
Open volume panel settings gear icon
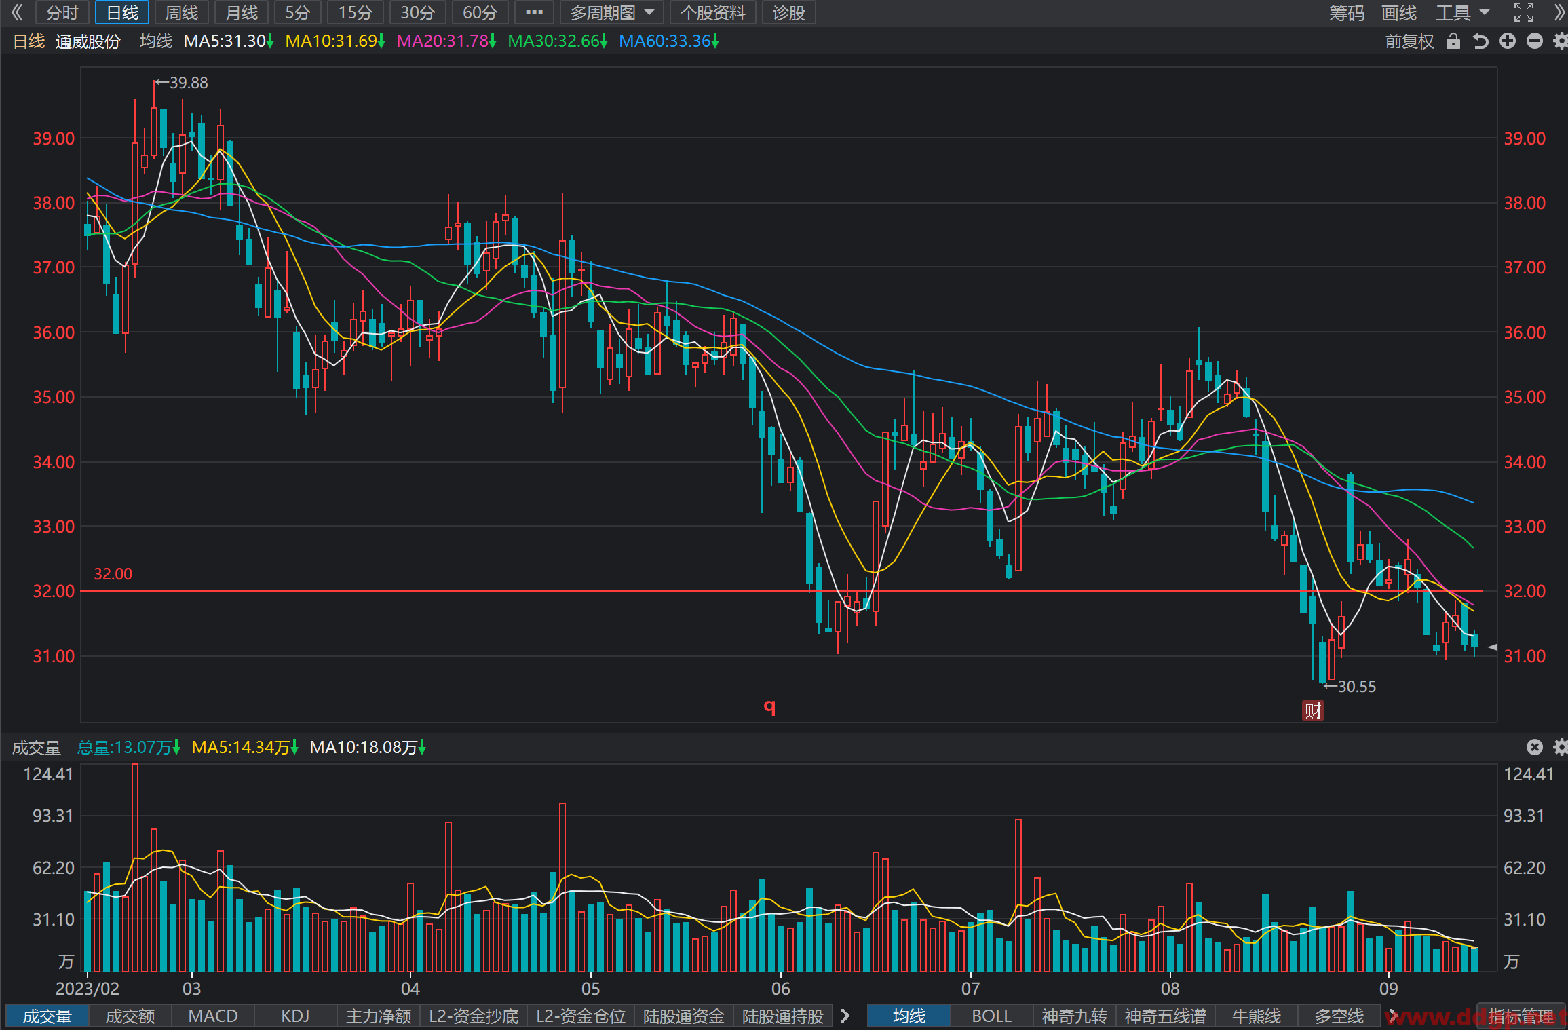pos(1561,747)
